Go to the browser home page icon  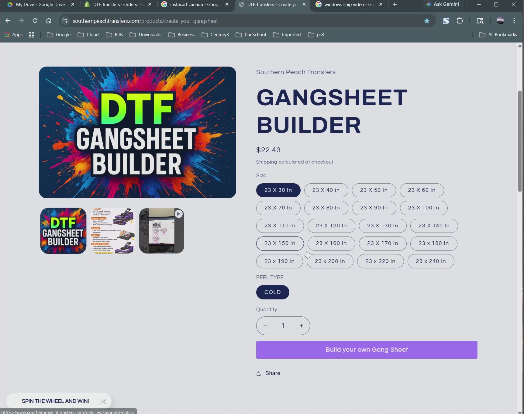pos(49,21)
